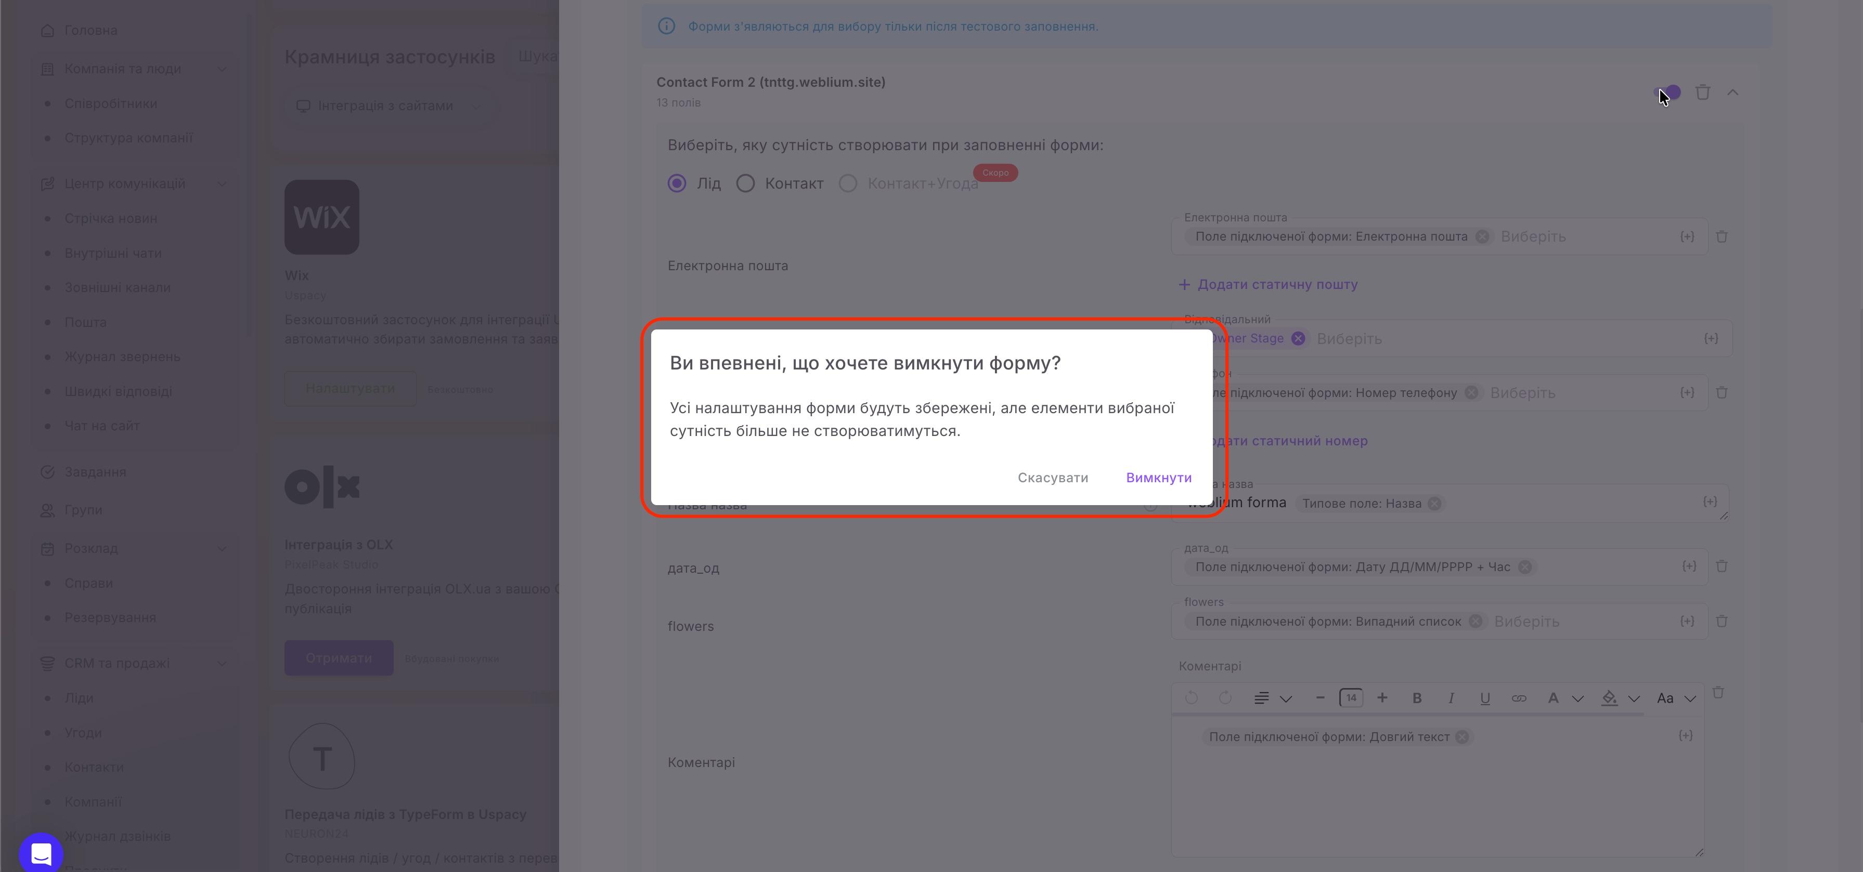
Task: Toggle underline in comment editor toolbar
Action: pyautogui.click(x=1485, y=698)
